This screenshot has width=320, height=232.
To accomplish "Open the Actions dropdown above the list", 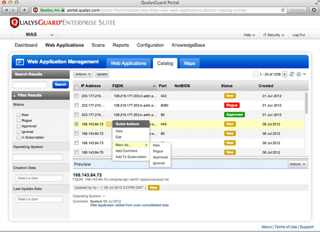I will [83, 74].
